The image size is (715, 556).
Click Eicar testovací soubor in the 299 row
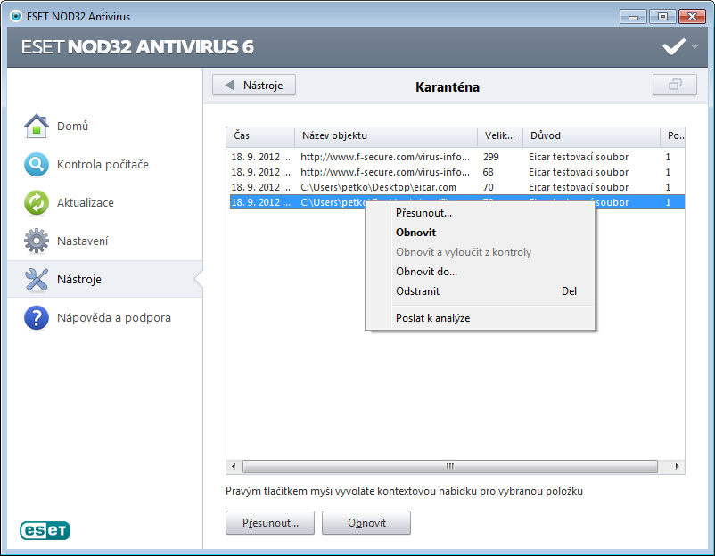[x=579, y=157]
